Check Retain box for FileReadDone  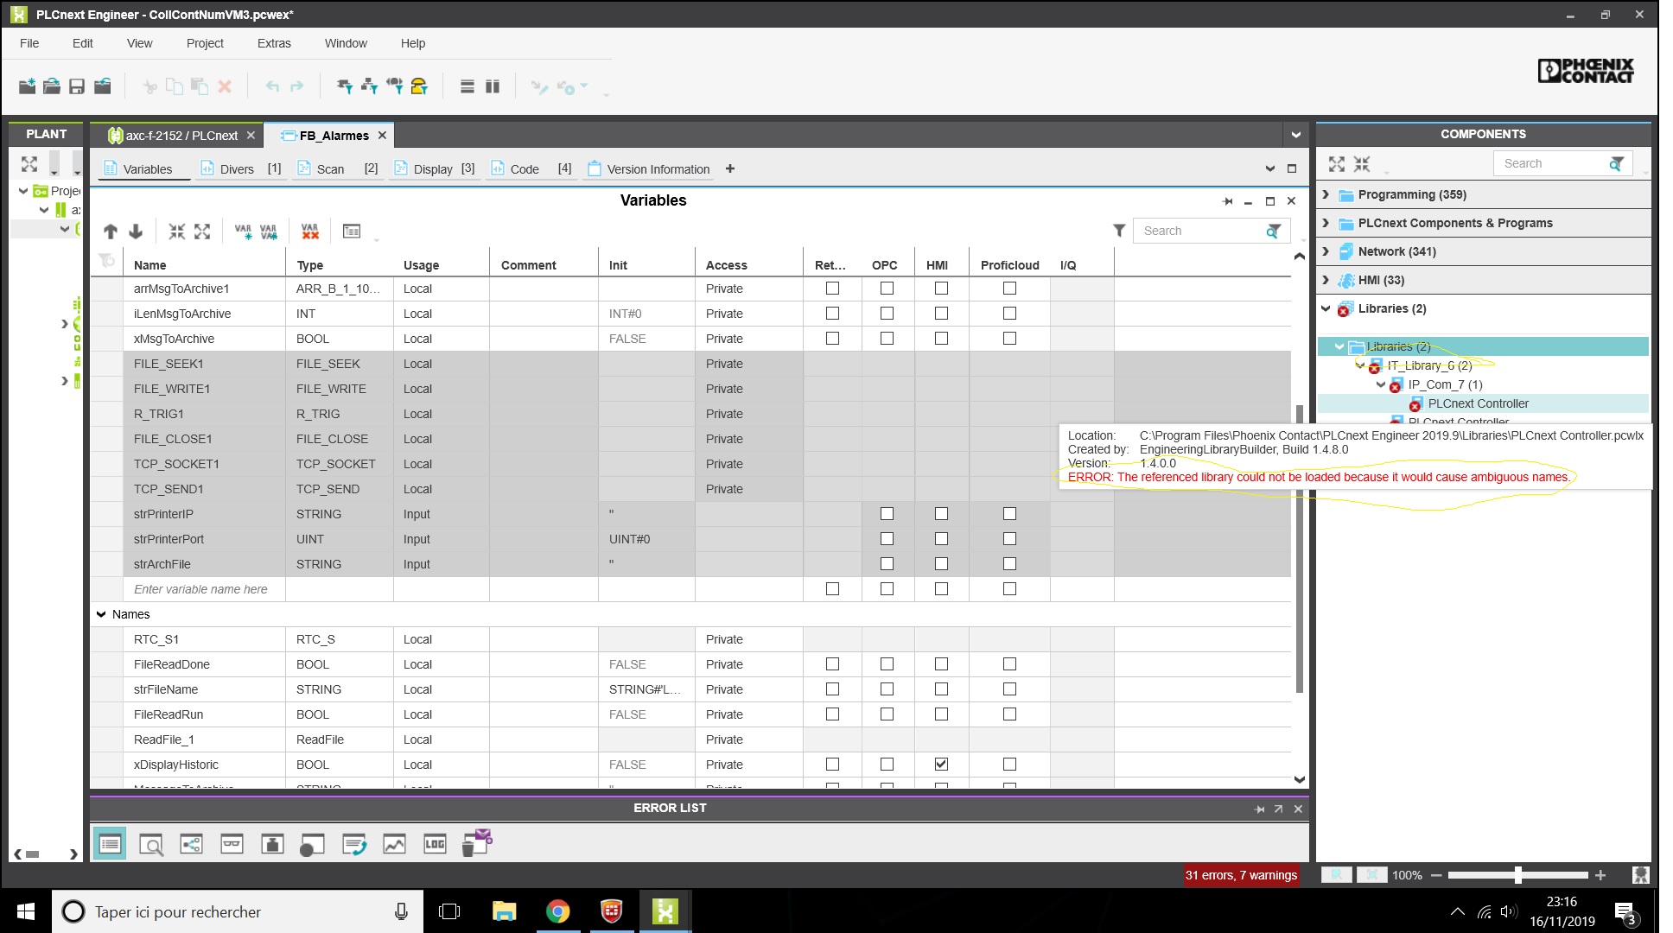click(832, 664)
